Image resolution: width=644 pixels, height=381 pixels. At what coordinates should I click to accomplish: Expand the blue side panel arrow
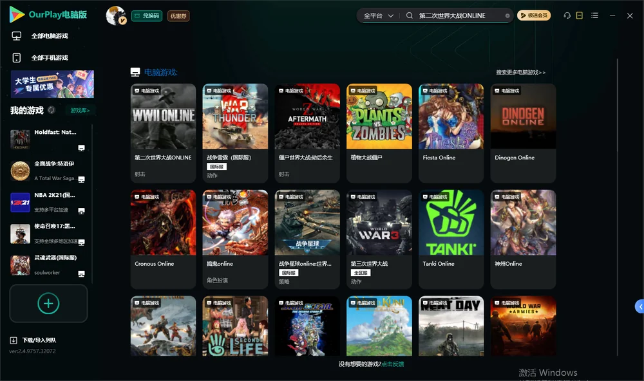(639, 306)
